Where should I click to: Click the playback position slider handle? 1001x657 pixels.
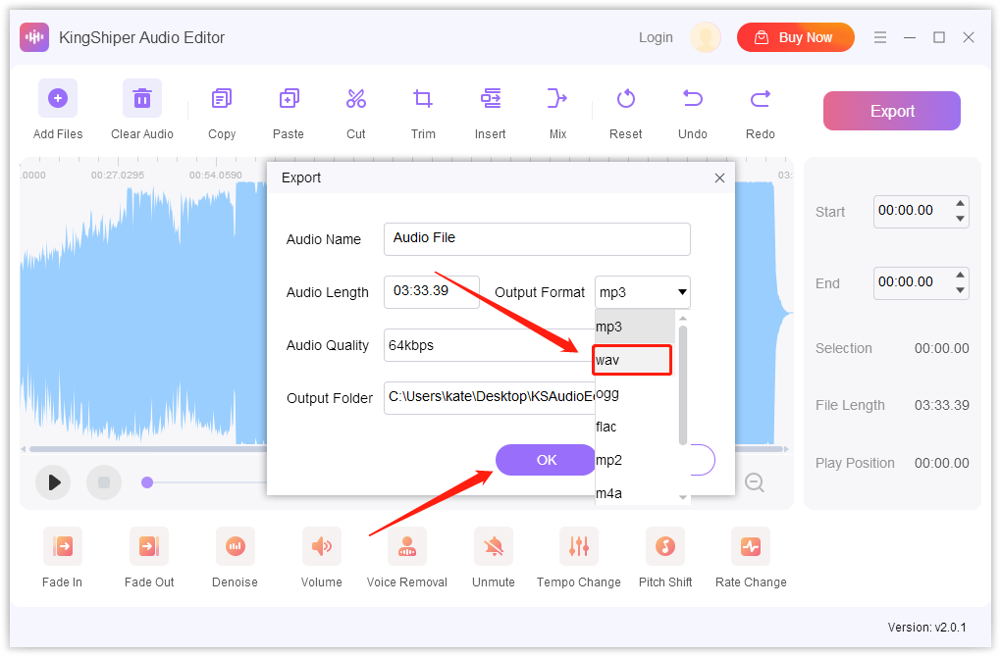click(147, 482)
